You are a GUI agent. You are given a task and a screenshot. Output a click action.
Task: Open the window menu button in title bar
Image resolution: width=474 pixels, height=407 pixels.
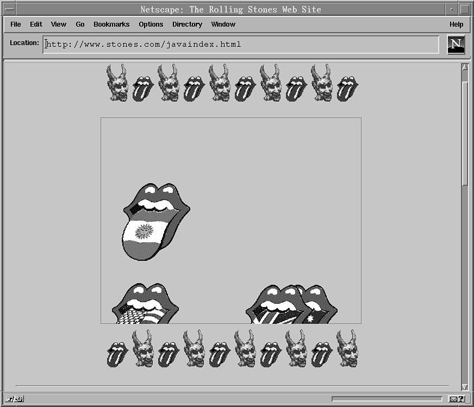tap(9, 9)
